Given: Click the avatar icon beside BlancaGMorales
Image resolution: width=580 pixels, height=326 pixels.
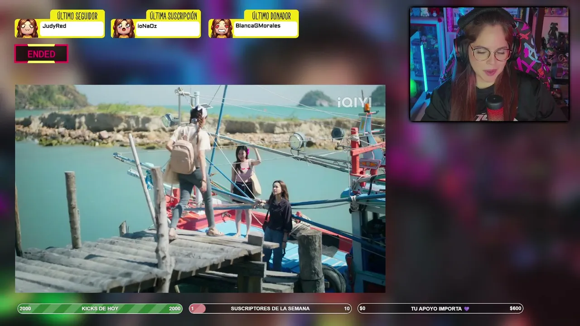Looking at the screenshot, I should 221,28.
